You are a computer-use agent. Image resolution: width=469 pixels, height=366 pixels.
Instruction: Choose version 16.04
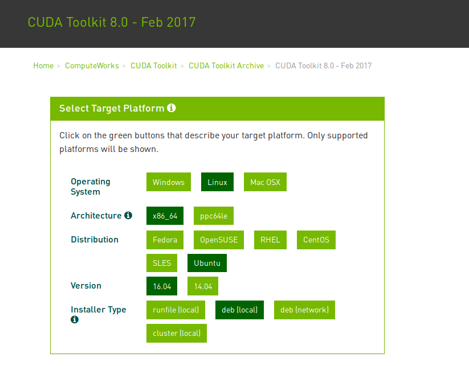point(162,286)
